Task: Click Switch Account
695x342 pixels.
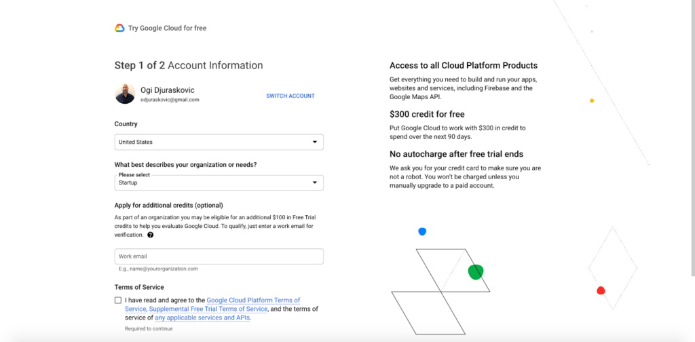Action: pos(290,96)
